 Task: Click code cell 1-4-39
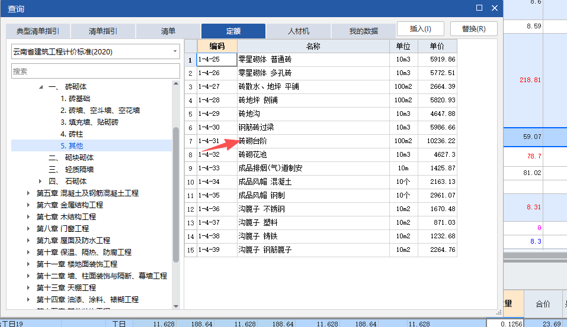pos(217,250)
